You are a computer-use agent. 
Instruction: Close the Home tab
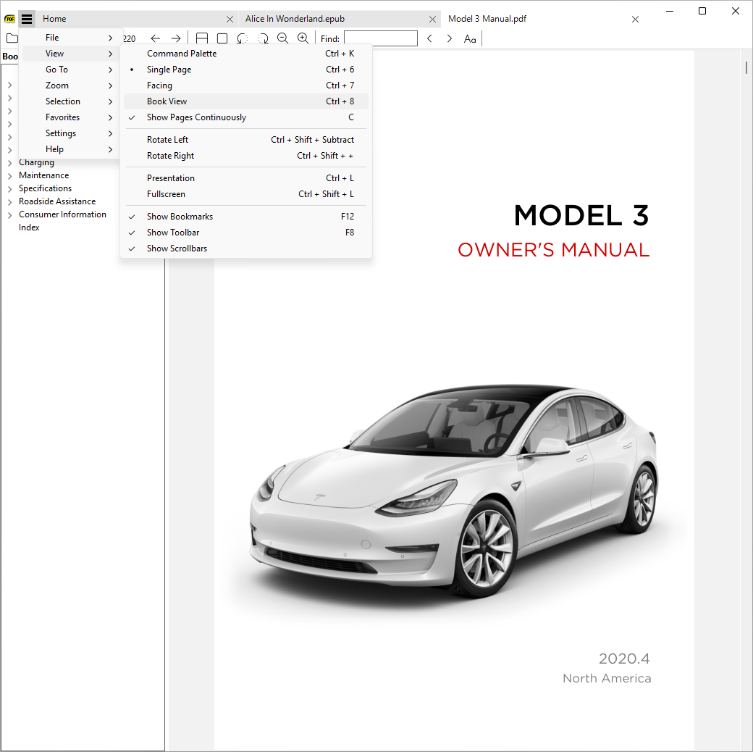(x=230, y=20)
